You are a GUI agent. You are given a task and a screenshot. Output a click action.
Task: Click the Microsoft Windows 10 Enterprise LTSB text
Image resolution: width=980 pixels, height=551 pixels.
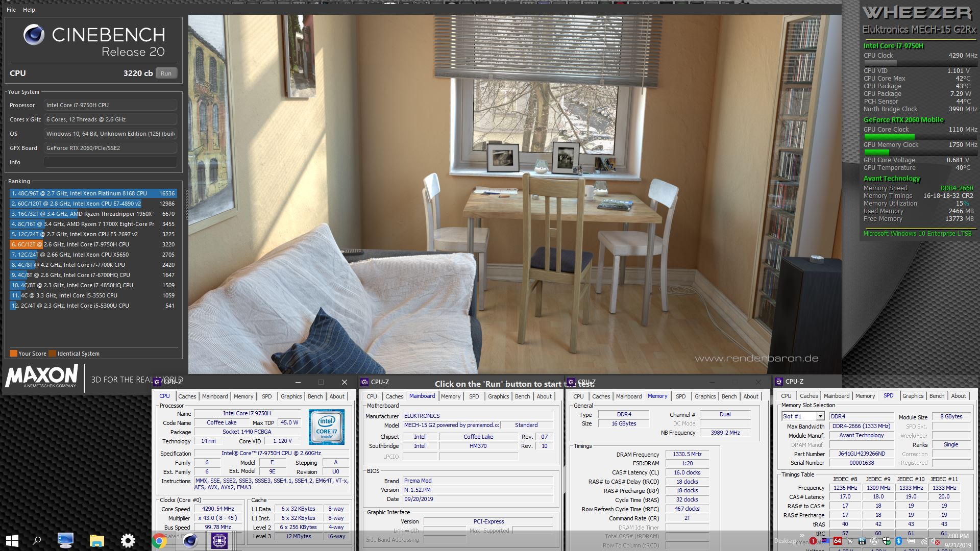[917, 234]
